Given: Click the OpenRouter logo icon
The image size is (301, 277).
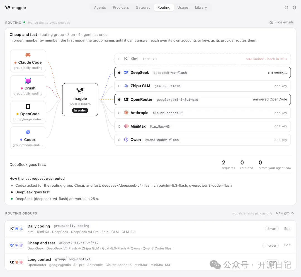Looking at the screenshot, I should [x=126, y=99].
